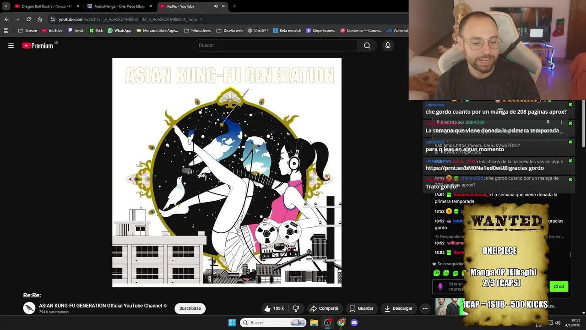586x330 pixels.
Task: Open OBS Studio from taskbar
Action: (x=327, y=323)
